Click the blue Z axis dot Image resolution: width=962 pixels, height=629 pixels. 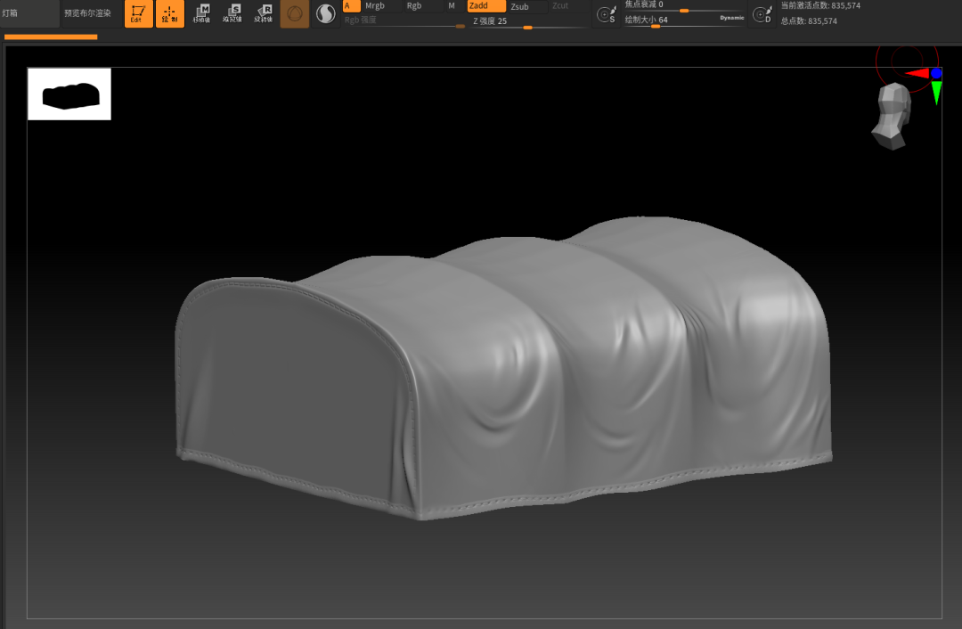point(936,74)
